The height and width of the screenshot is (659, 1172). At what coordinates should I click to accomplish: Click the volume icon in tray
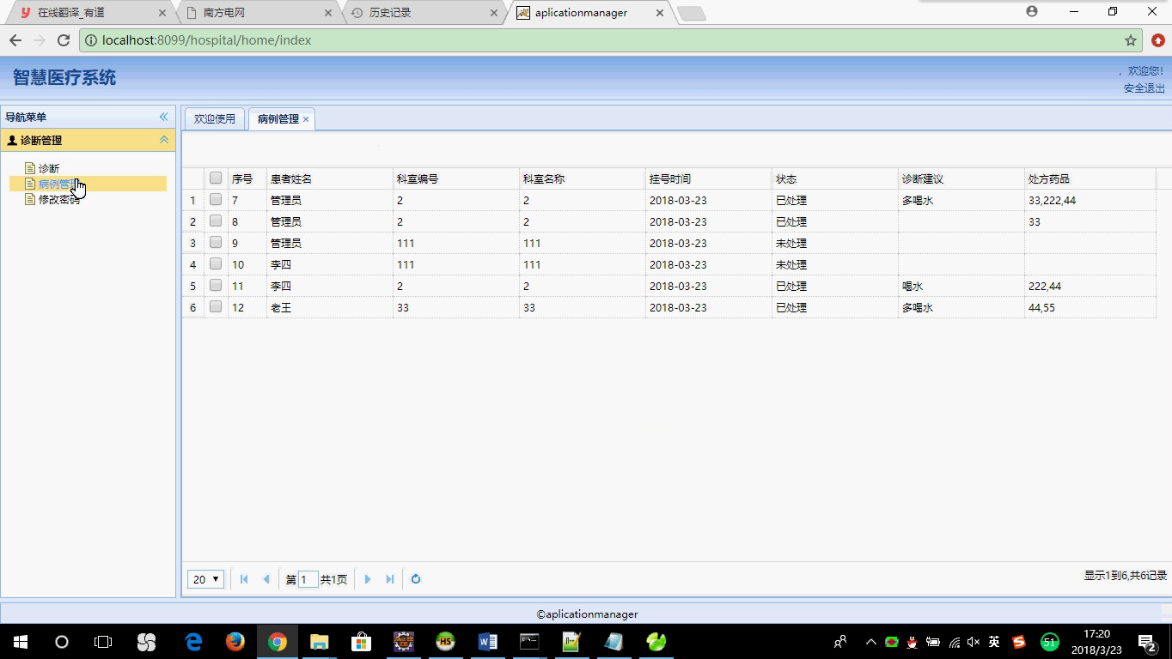[x=974, y=642]
